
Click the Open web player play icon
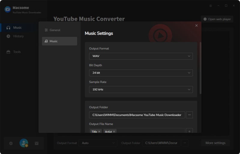click(205, 19)
